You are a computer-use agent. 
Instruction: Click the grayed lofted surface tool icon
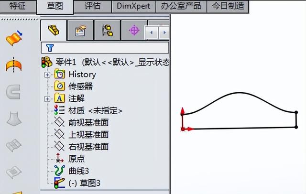[x=14, y=119]
